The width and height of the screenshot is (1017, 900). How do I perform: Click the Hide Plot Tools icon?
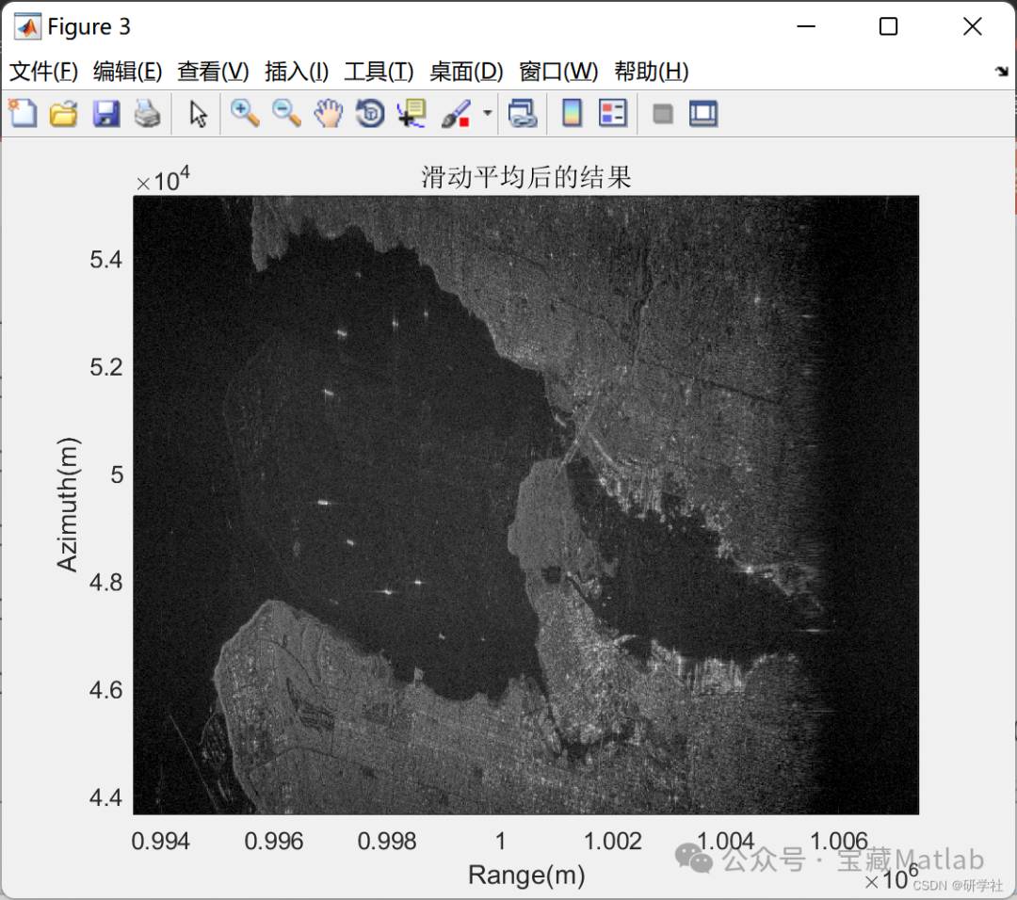click(x=662, y=114)
